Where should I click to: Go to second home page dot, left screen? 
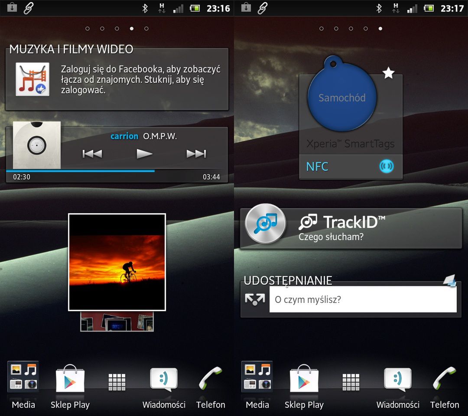[x=102, y=29]
